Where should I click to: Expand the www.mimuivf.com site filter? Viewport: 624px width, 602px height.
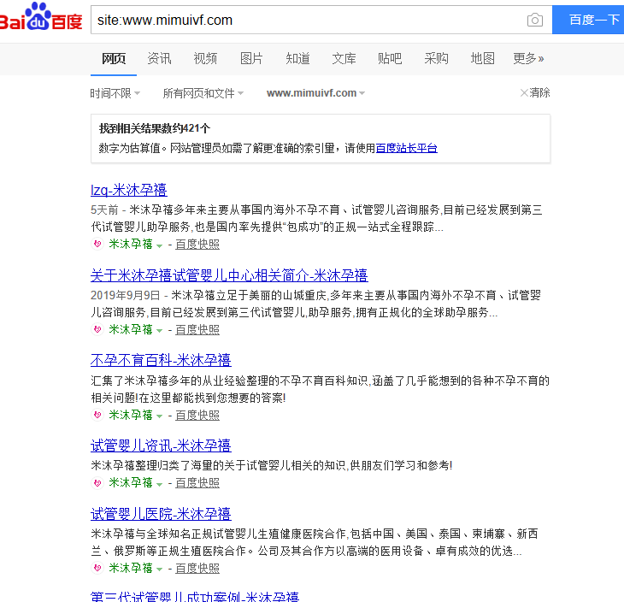click(315, 93)
